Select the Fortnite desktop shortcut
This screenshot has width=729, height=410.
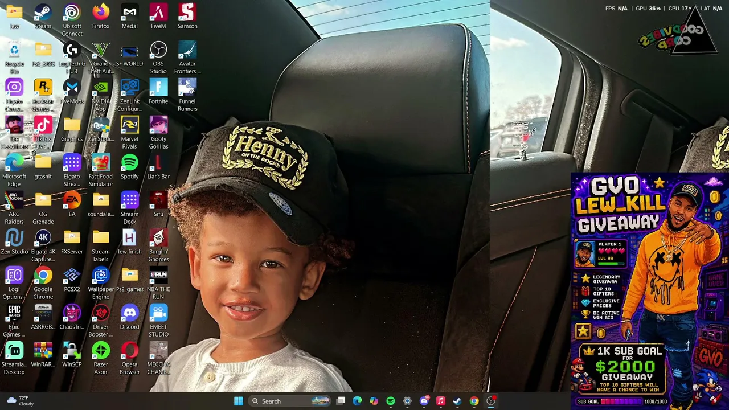tap(158, 92)
